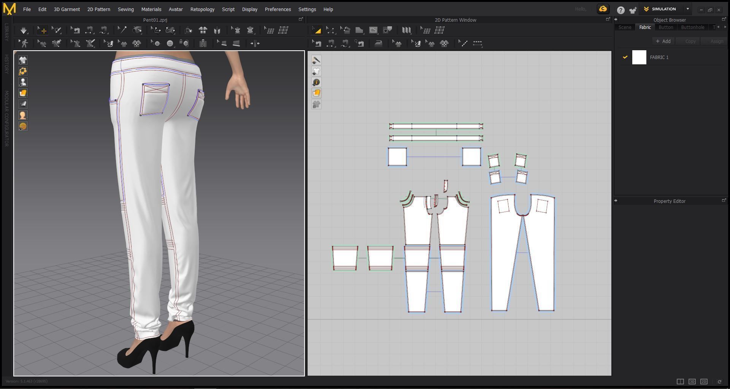The height and width of the screenshot is (389, 730).
Task: Undock the Property Editor panel
Action: (x=724, y=201)
